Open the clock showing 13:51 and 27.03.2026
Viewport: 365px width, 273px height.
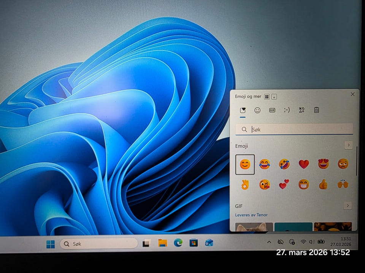pyautogui.click(x=341, y=242)
